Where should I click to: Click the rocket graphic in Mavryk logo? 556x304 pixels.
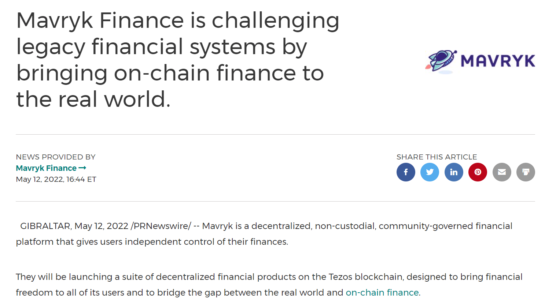click(441, 61)
